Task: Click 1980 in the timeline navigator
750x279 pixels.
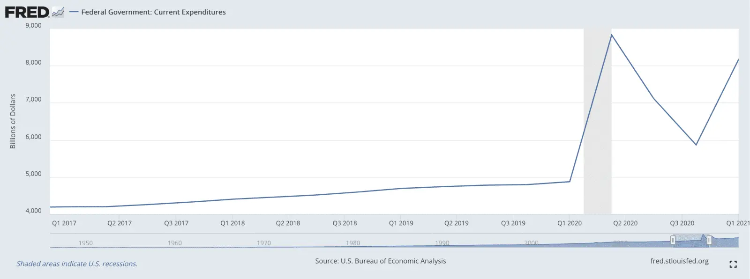Action: pyautogui.click(x=352, y=243)
